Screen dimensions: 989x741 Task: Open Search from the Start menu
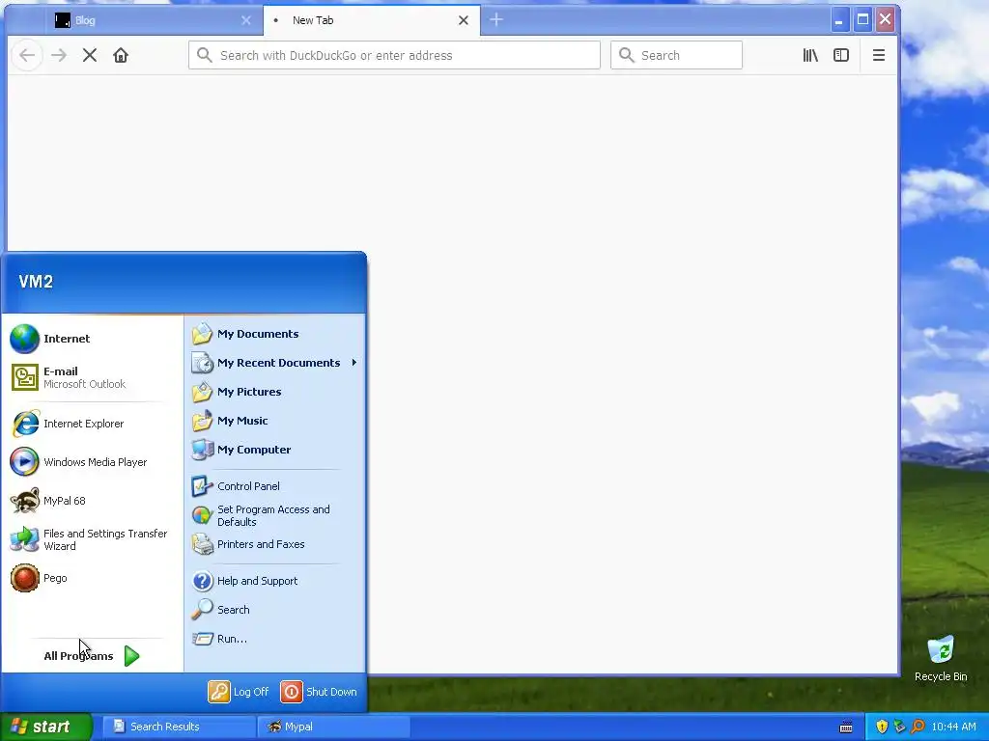click(x=275, y=610)
